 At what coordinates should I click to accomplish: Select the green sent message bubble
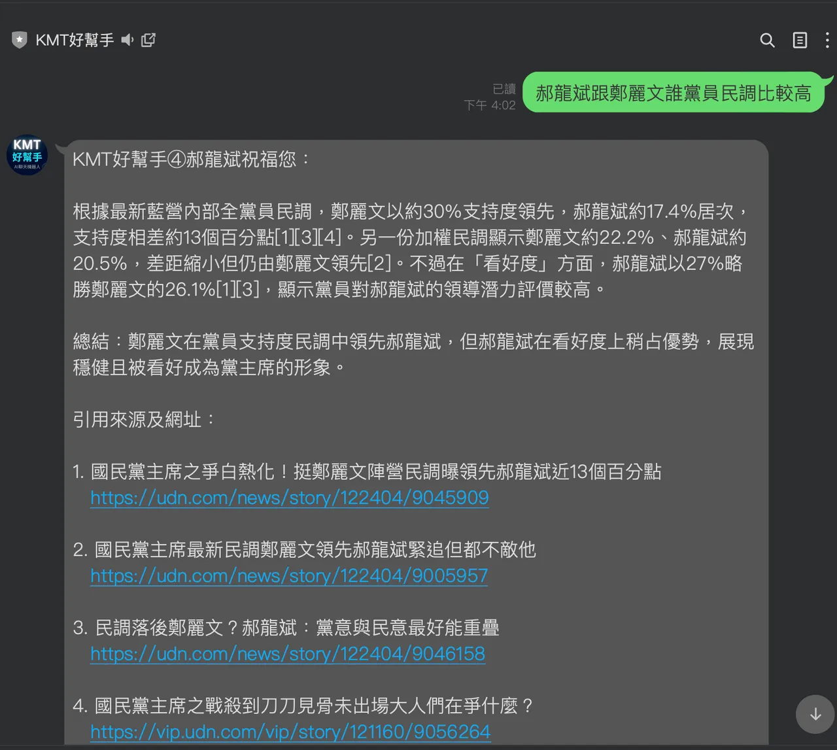673,93
